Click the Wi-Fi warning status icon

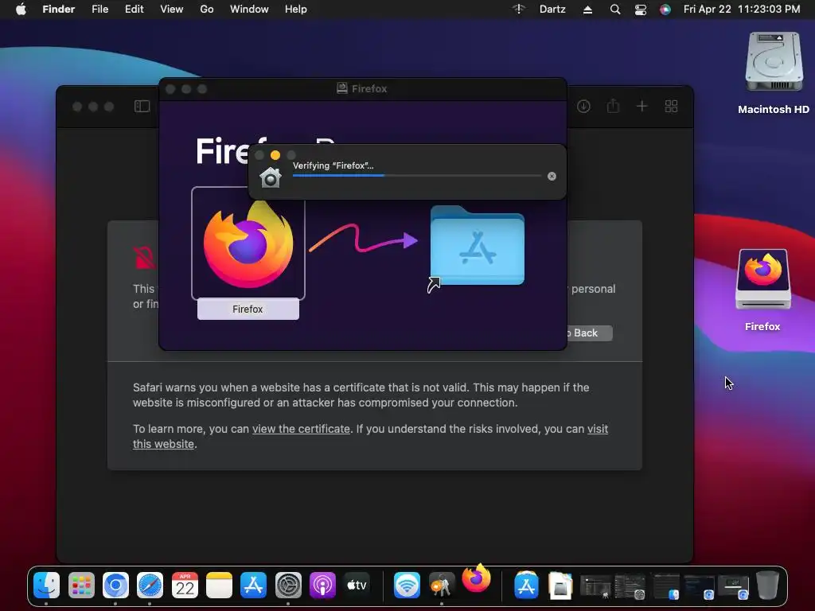tap(519, 10)
